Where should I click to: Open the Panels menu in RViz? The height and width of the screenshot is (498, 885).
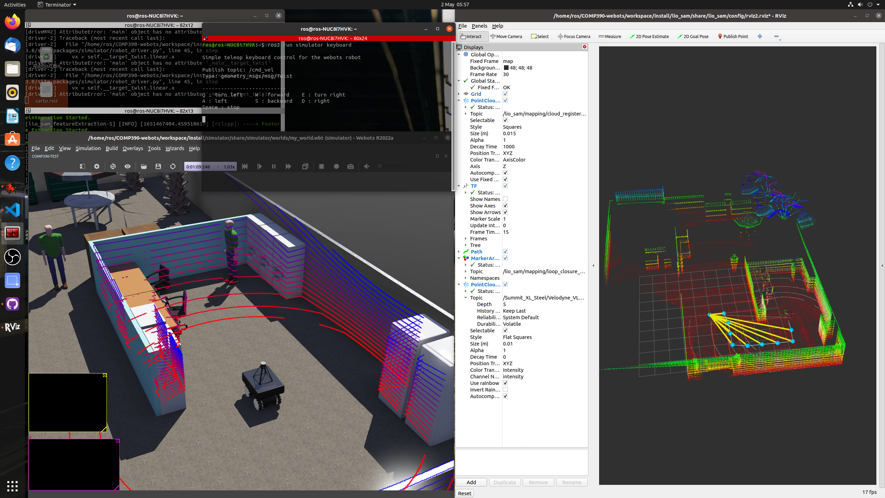click(479, 26)
